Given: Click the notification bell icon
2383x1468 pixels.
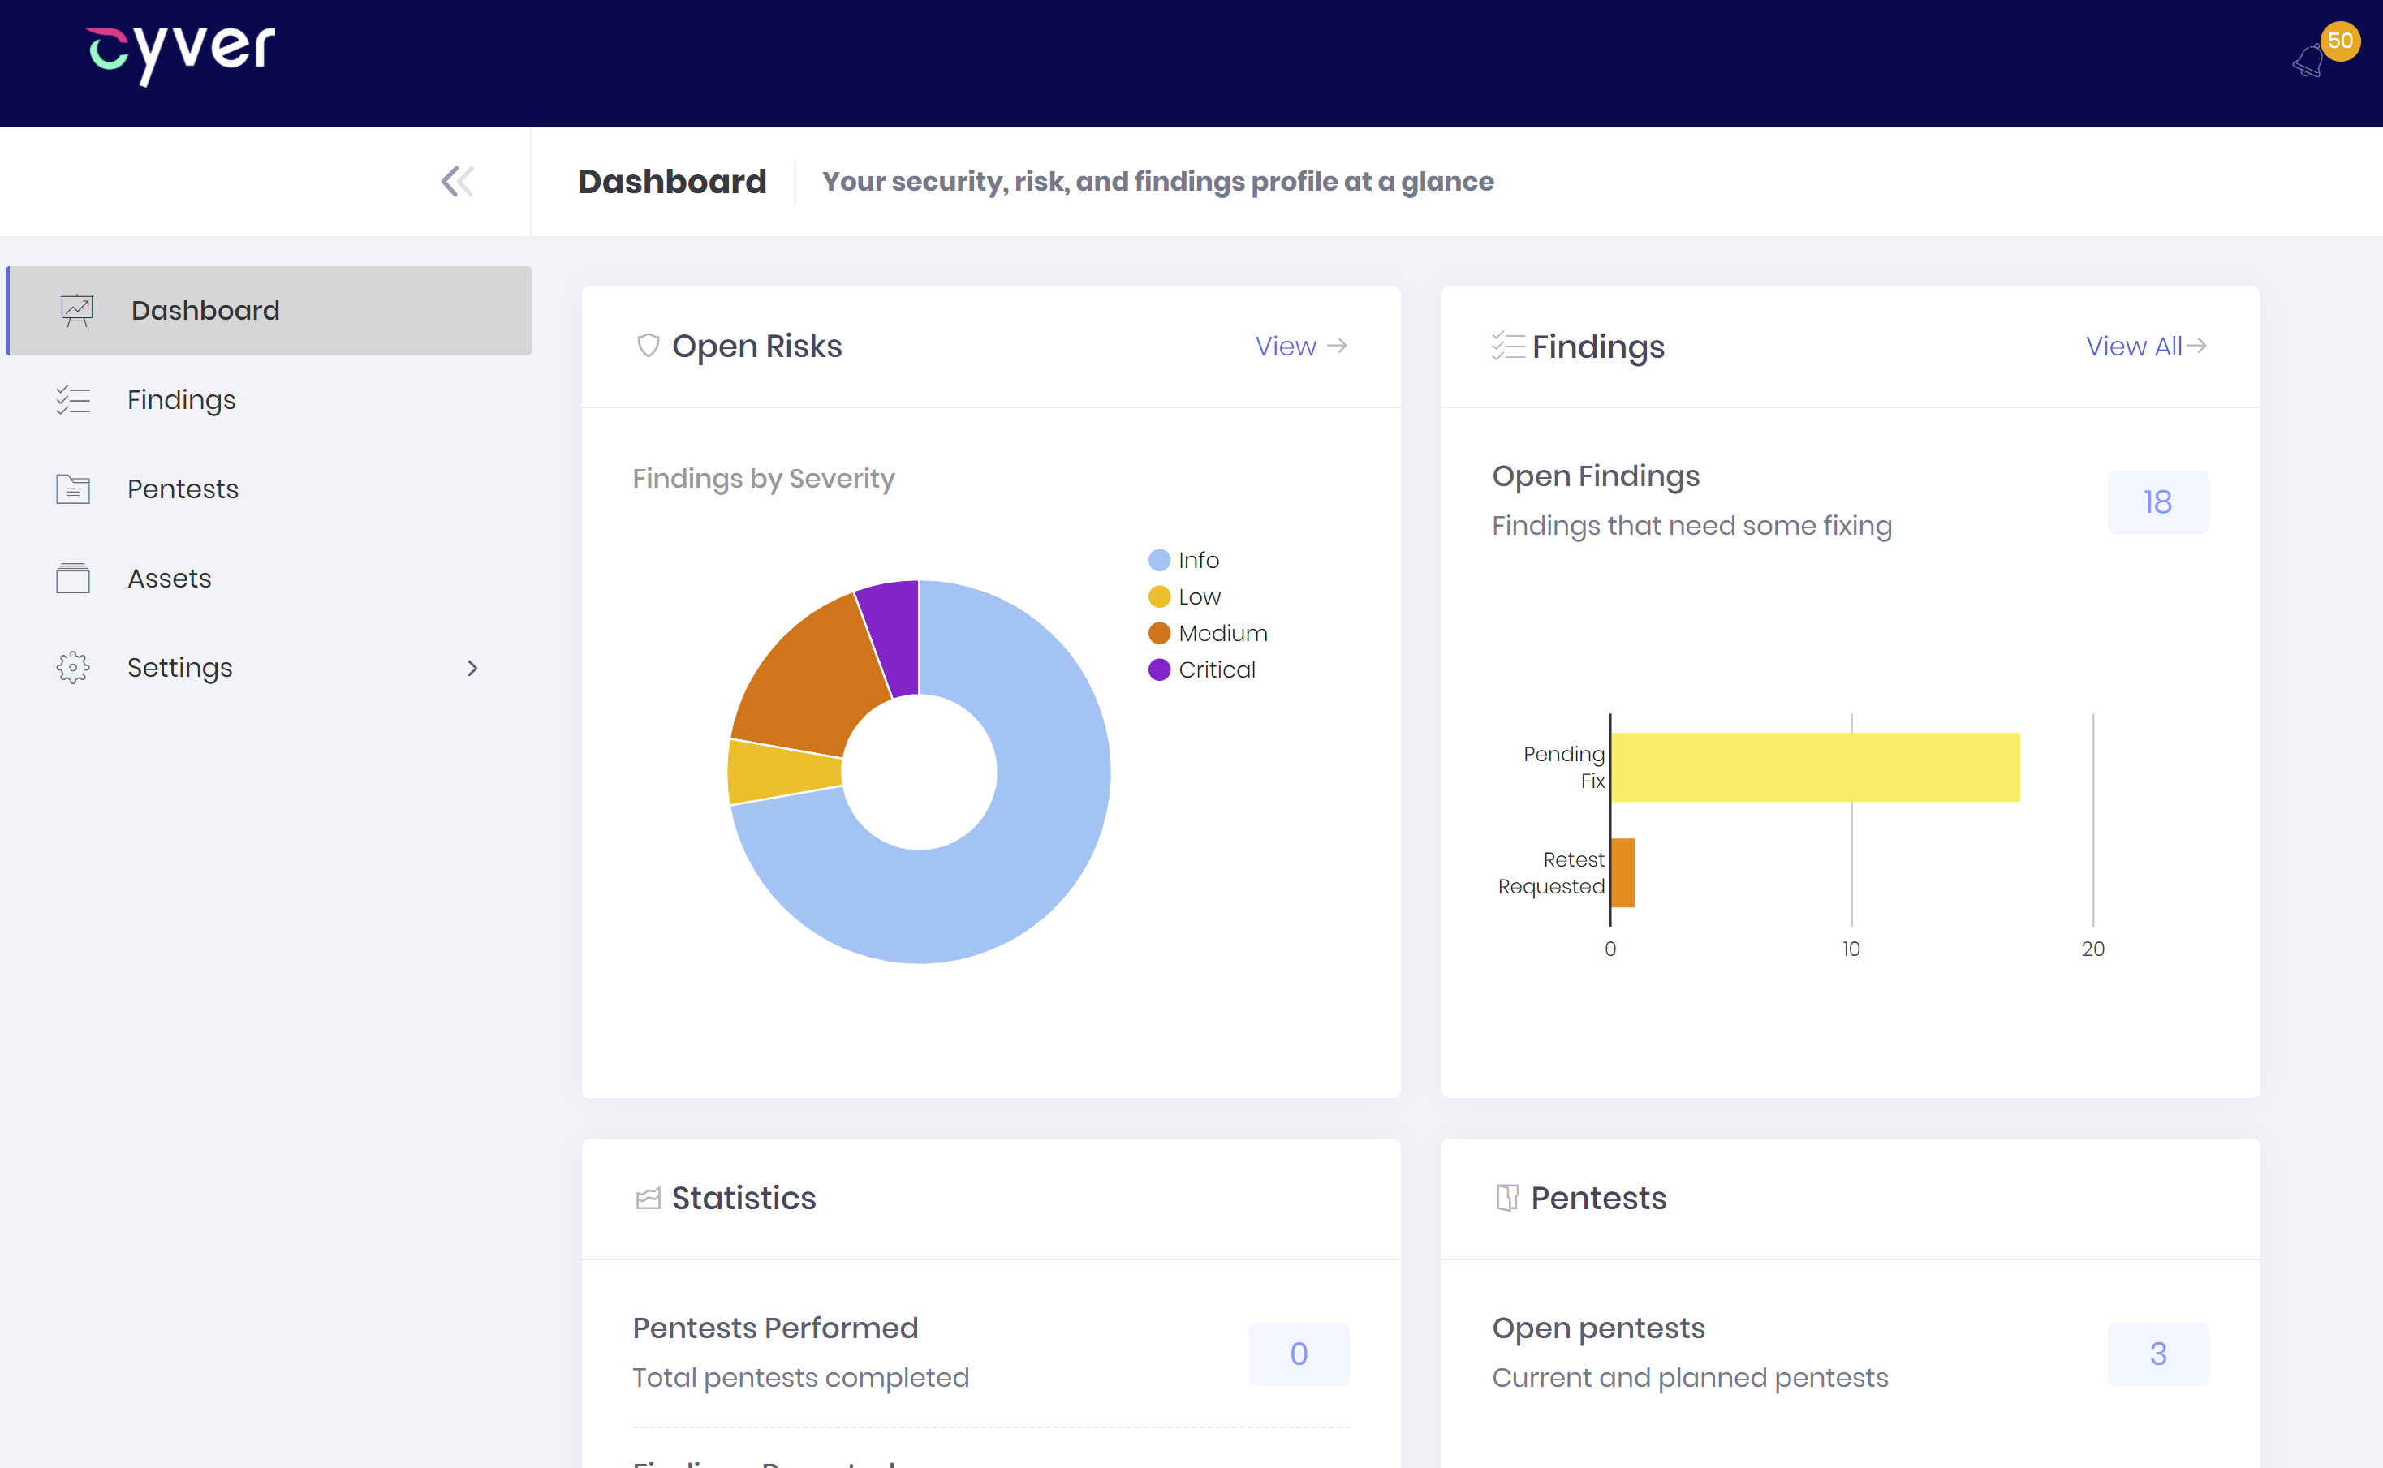Looking at the screenshot, I should tap(2308, 62).
